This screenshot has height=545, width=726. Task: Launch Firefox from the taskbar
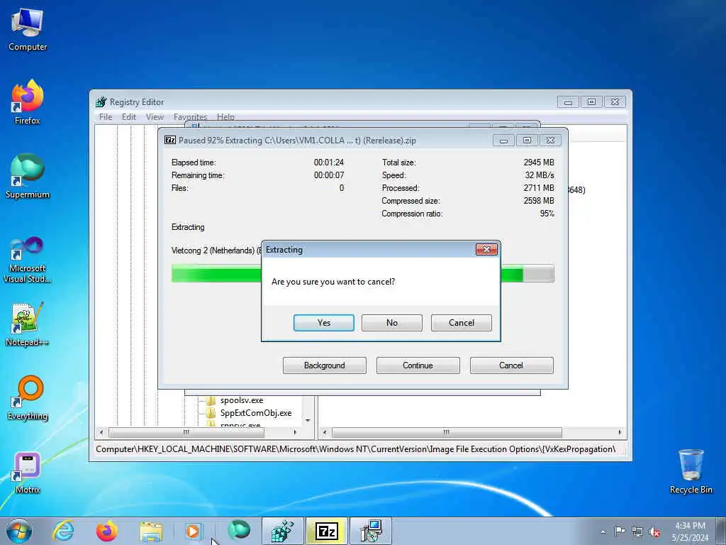pyautogui.click(x=107, y=531)
